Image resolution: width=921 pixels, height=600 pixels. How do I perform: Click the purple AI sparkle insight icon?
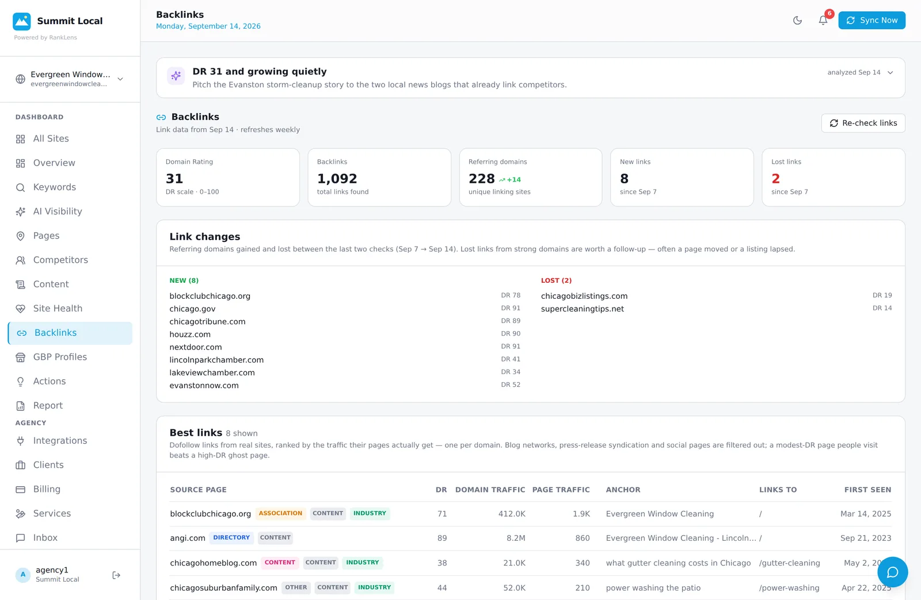(176, 75)
